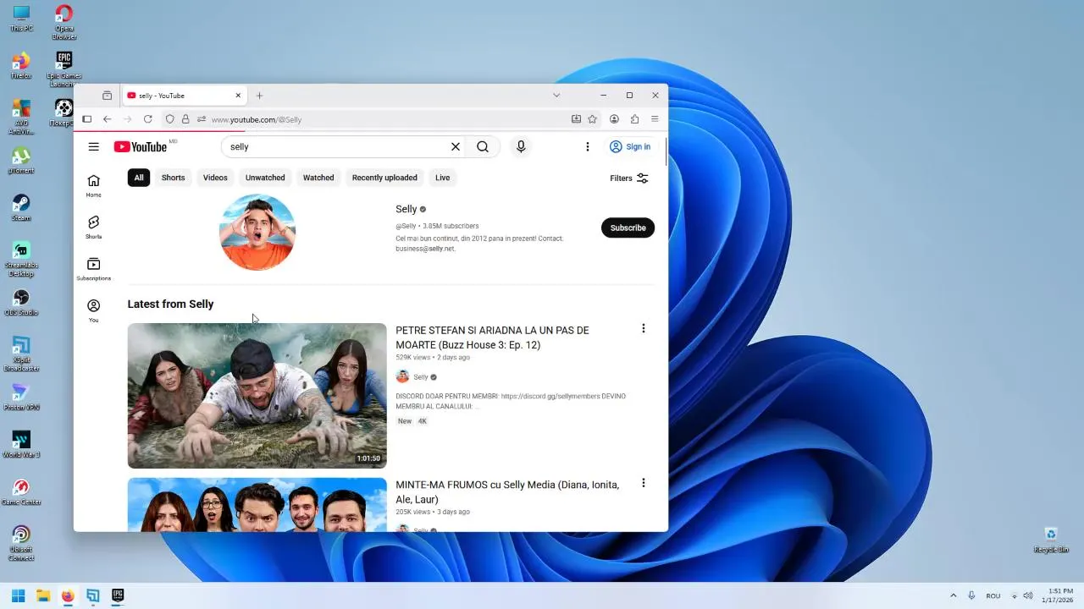The width and height of the screenshot is (1084, 609).
Task: Select the Shorts filter chip
Action: 173,178
